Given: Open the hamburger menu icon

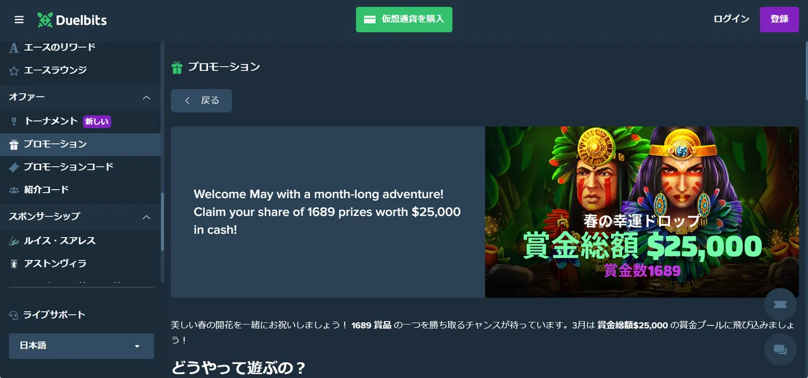Looking at the screenshot, I should pyautogui.click(x=19, y=20).
